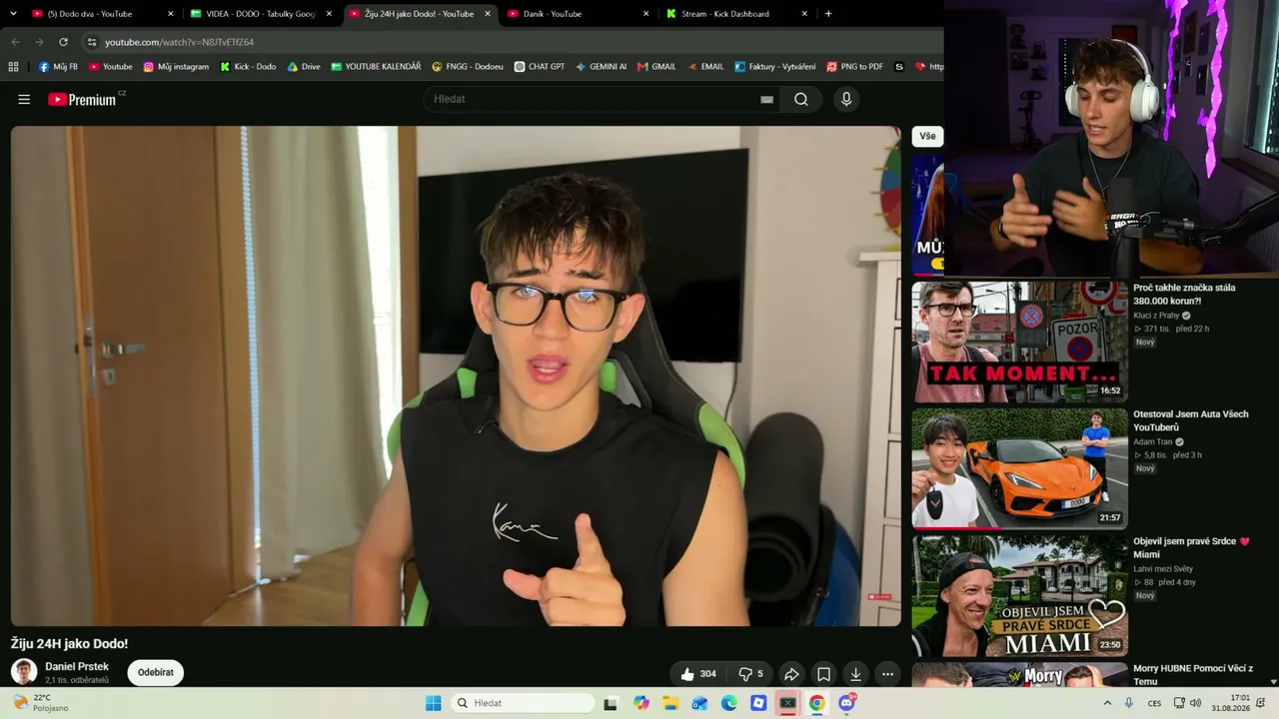Open the GMAIL bookmark
1279x719 pixels.
pyautogui.click(x=656, y=67)
